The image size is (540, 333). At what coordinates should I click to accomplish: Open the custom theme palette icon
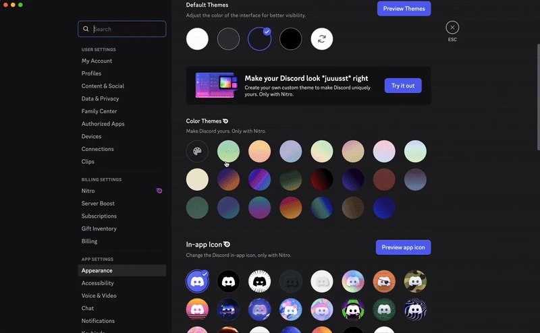coord(197,152)
